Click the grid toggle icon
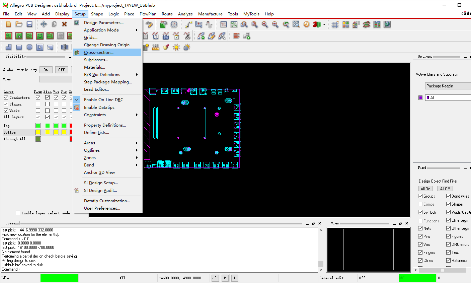The image size is (471, 283). [335, 24]
